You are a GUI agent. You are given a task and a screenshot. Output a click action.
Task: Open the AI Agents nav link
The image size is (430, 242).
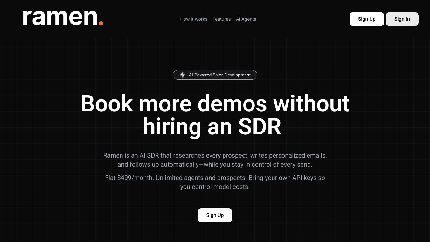coord(246,19)
